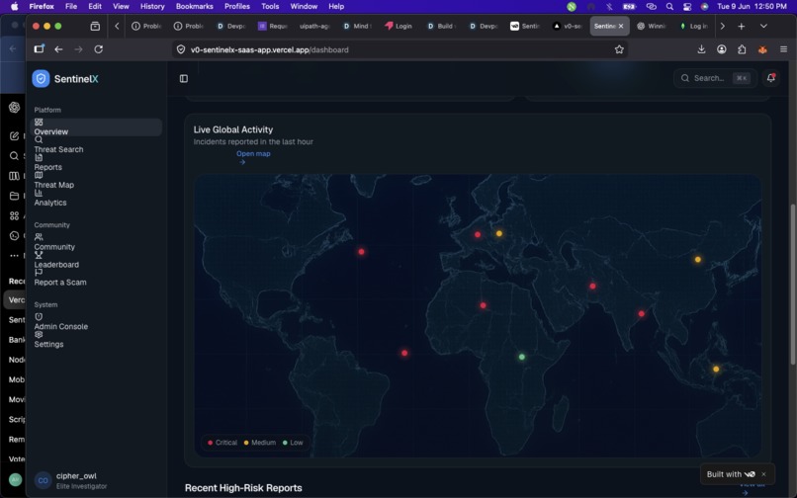Click the Analytics chart icon
This screenshot has height=498, width=797.
tap(39, 193)
